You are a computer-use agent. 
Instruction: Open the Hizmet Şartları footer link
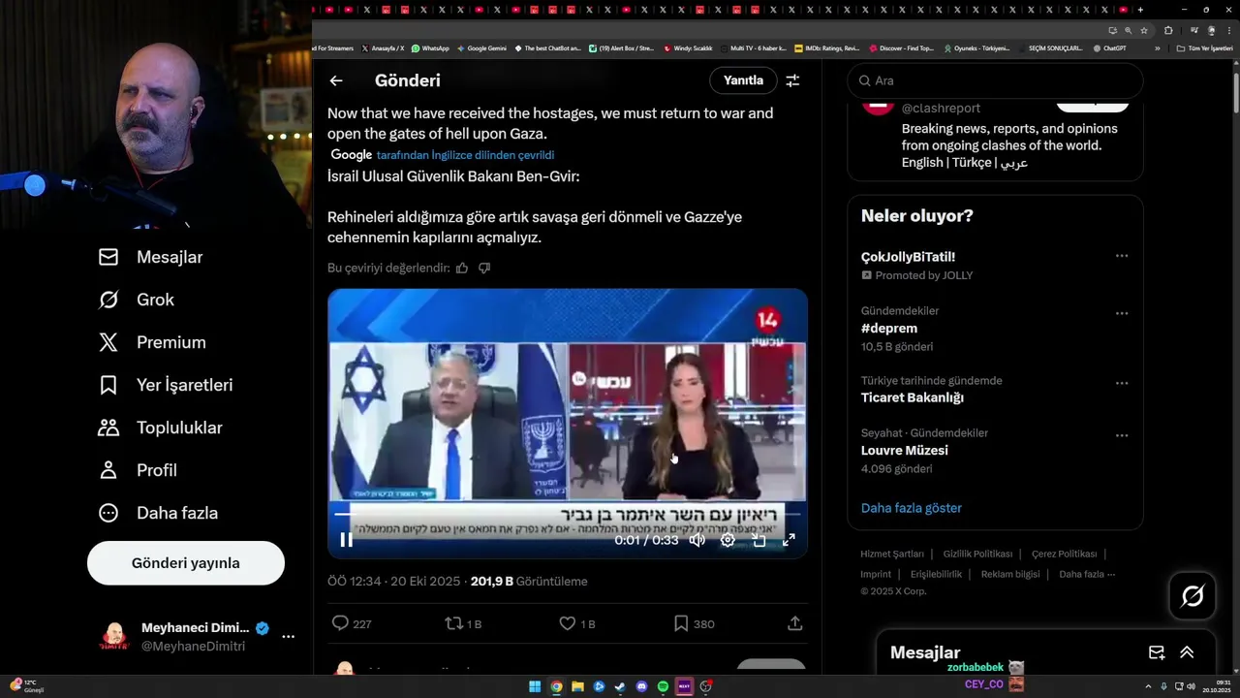click(x=892, y=554)
